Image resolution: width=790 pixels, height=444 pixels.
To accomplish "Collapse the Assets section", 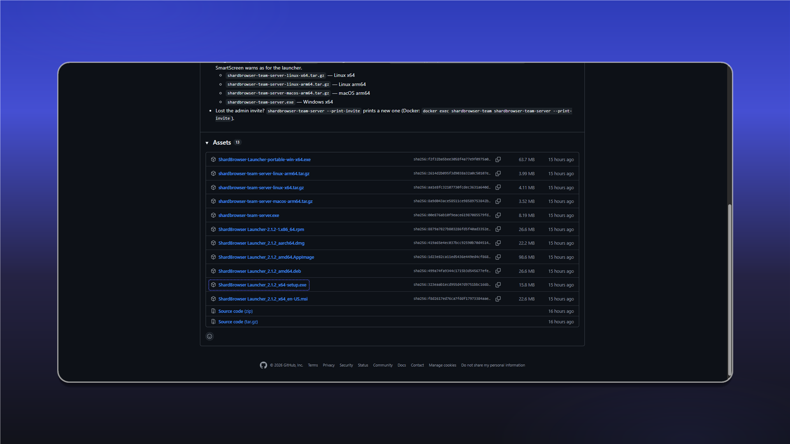I will tap(207, 143).
